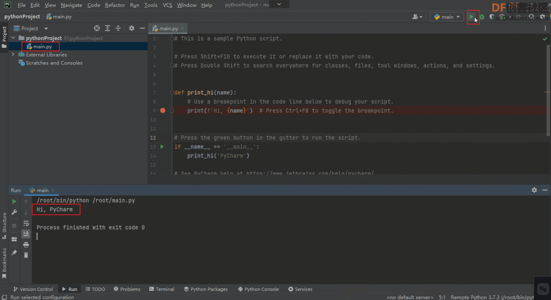Toggle tool window bars at status corner
Screen dimensions: 551x300
click(4, 297)
